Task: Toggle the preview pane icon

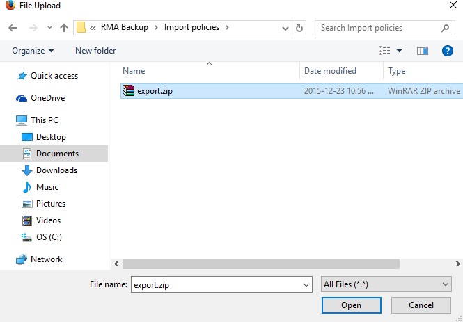Action: [422, 51]
